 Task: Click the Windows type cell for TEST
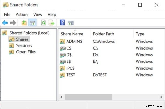144,75
